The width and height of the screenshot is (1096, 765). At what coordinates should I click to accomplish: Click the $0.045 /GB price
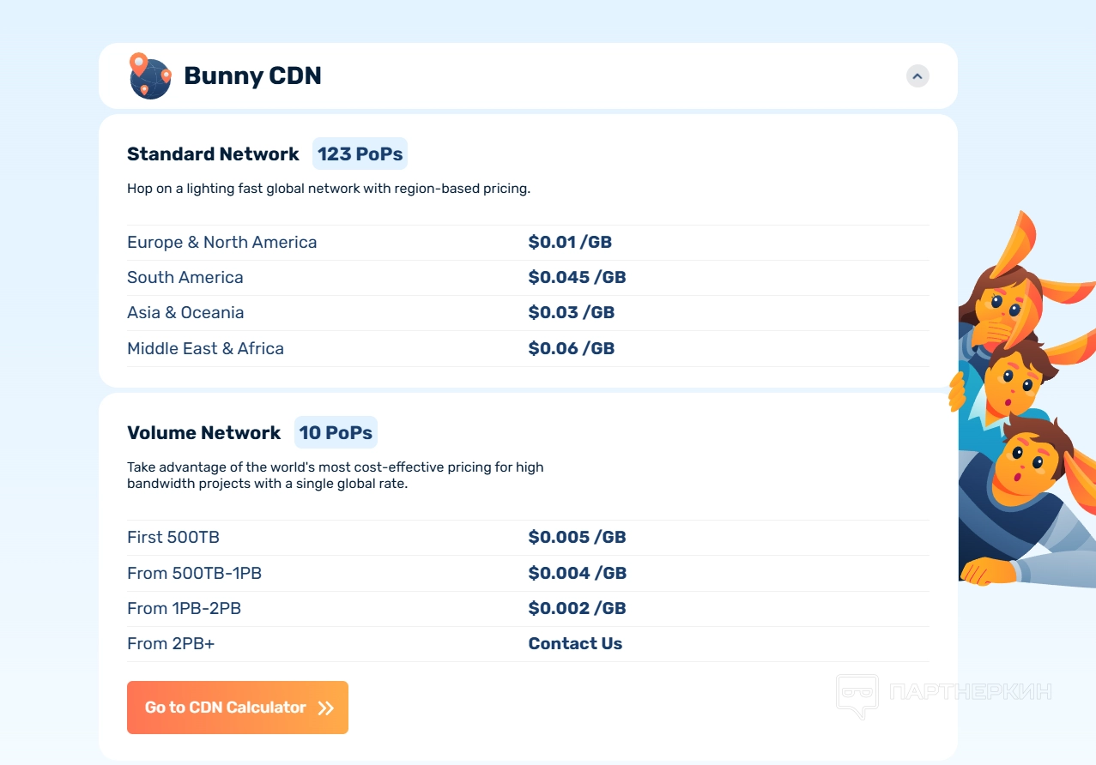tap(577, 278)
